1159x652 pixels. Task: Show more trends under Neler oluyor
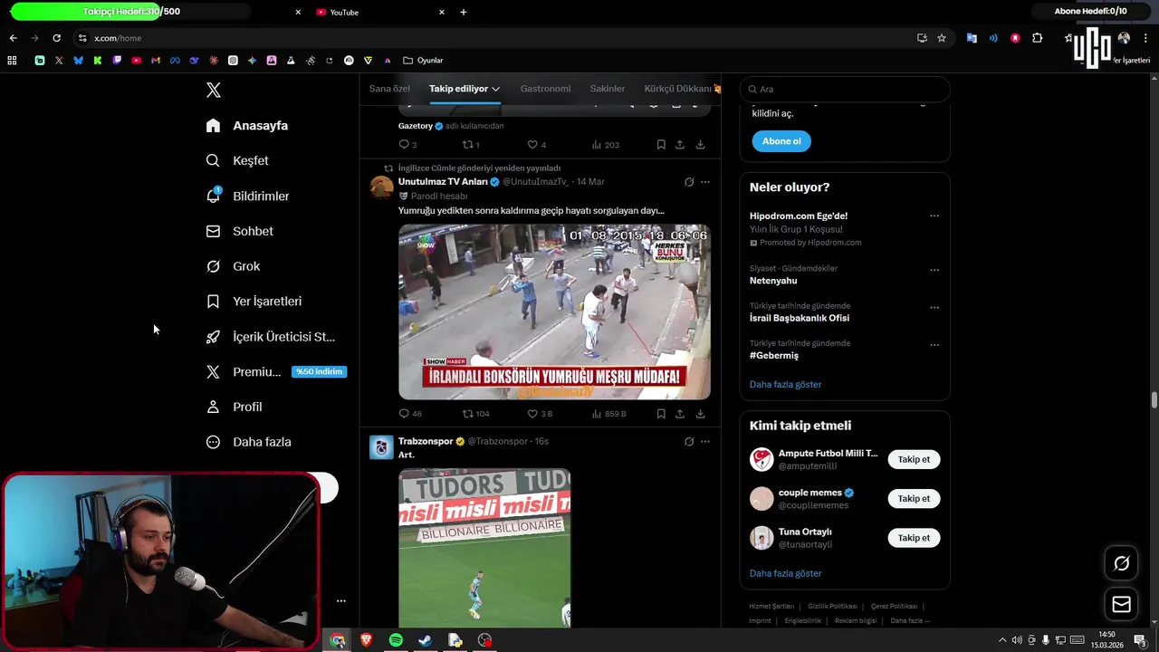coord(785,384)
